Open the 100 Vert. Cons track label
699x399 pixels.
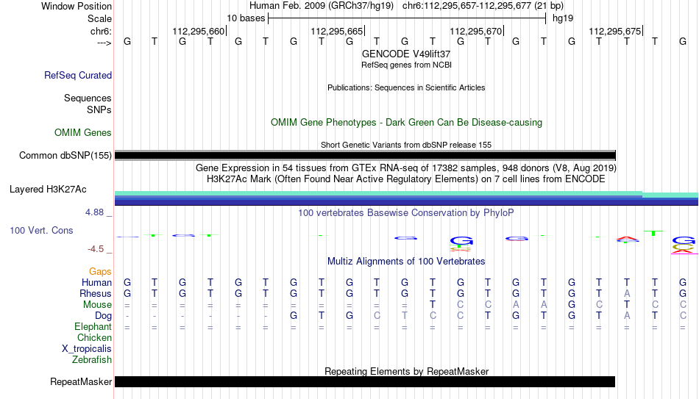coord(41,230)
